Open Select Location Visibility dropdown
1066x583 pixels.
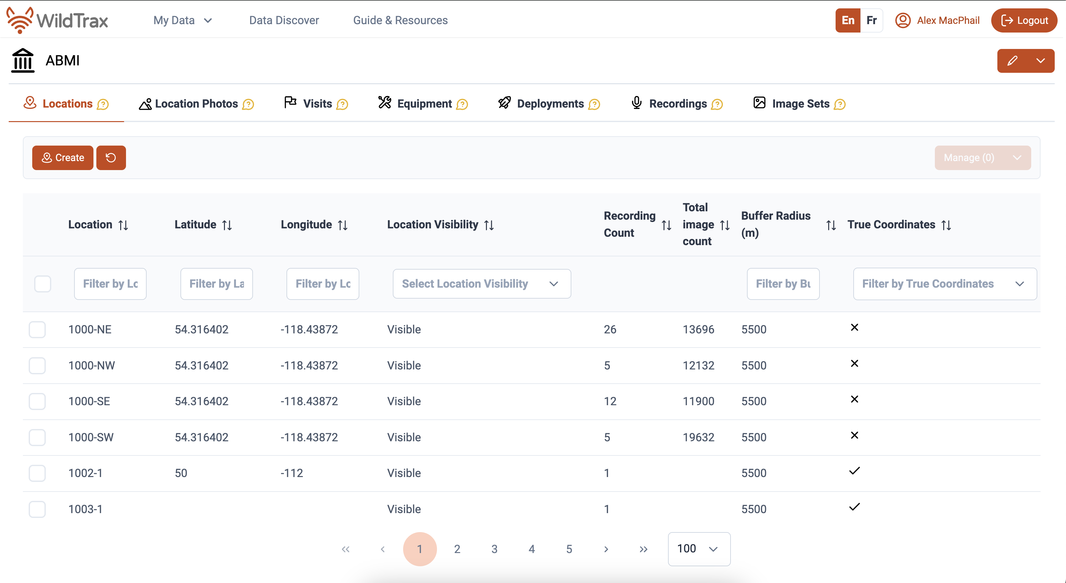[481, 284]
